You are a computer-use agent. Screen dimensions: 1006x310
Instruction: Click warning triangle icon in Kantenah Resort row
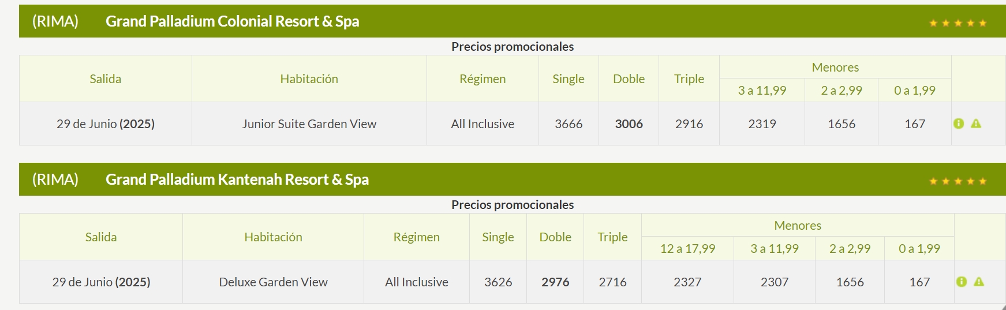(979, 282)
